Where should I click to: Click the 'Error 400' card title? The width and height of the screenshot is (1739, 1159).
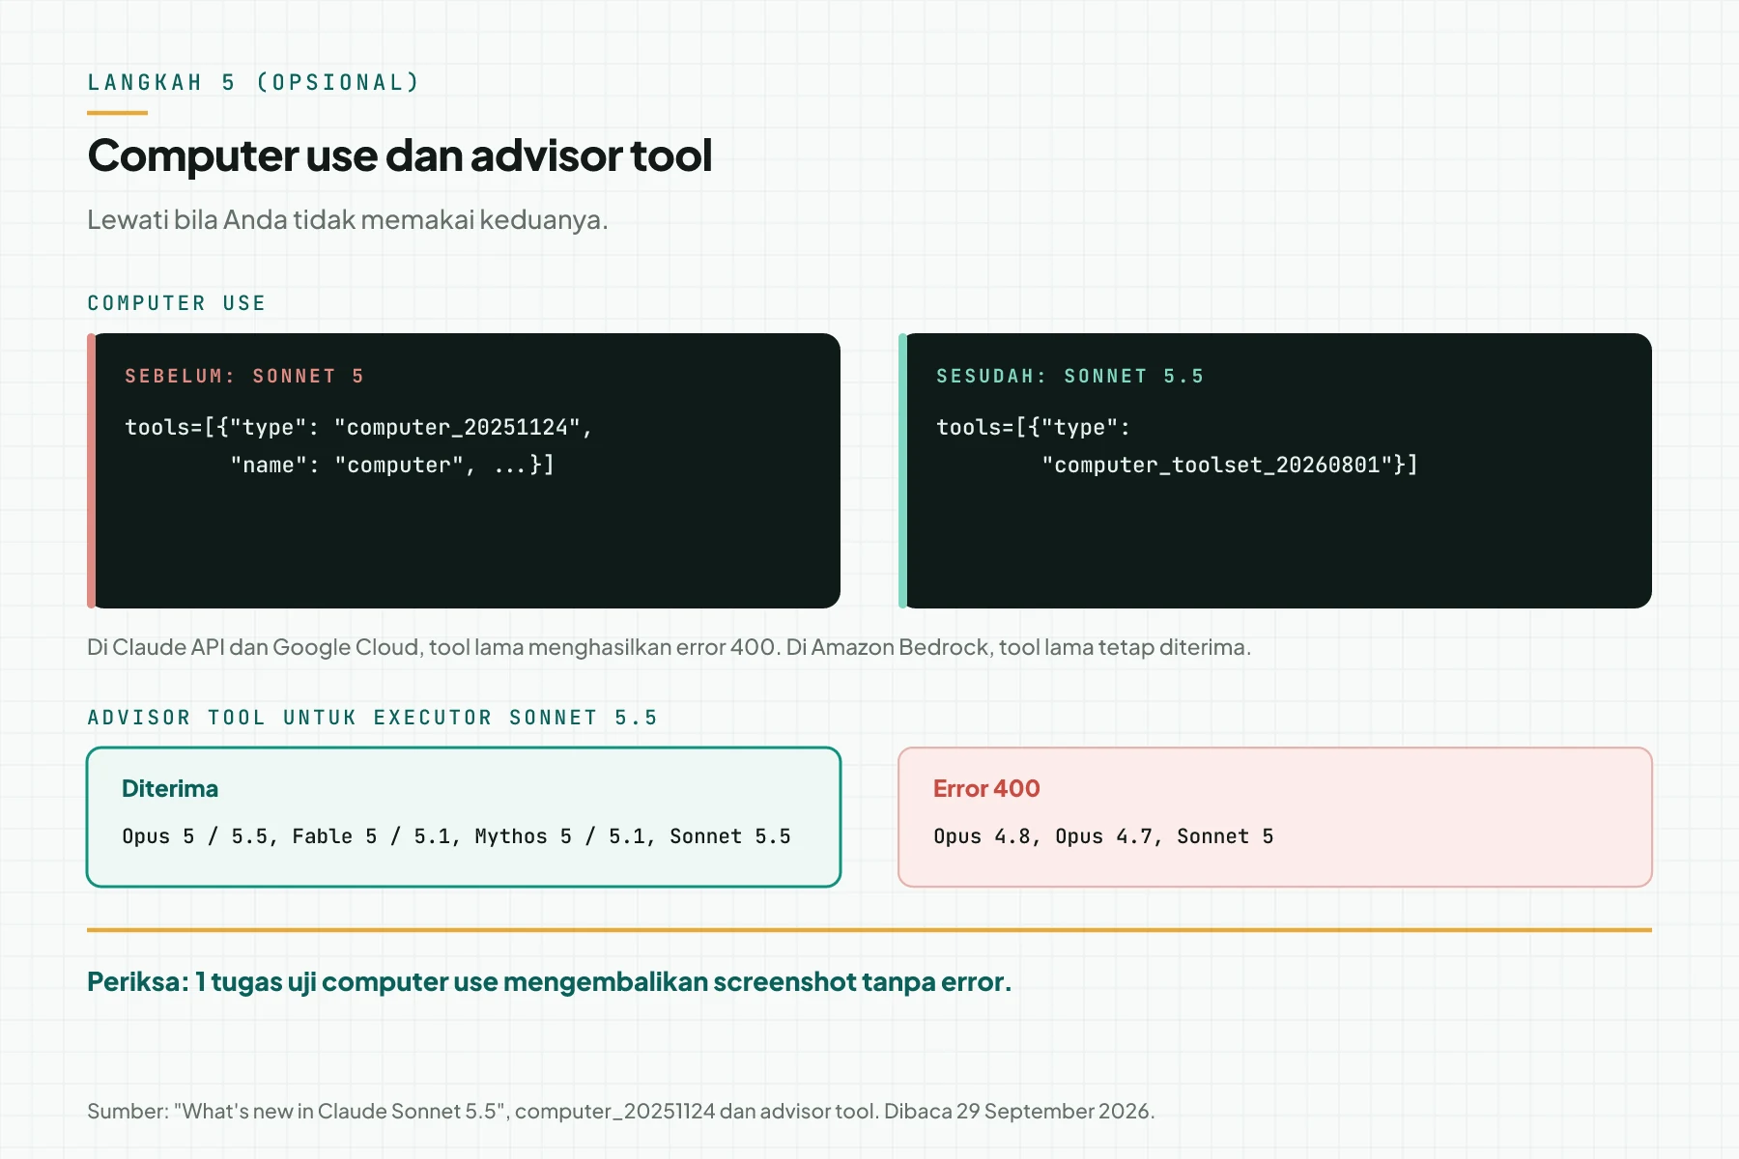pos(986,788)
